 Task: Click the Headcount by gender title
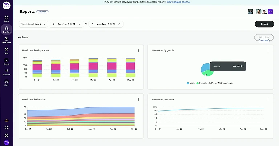(x=163, y=50)
